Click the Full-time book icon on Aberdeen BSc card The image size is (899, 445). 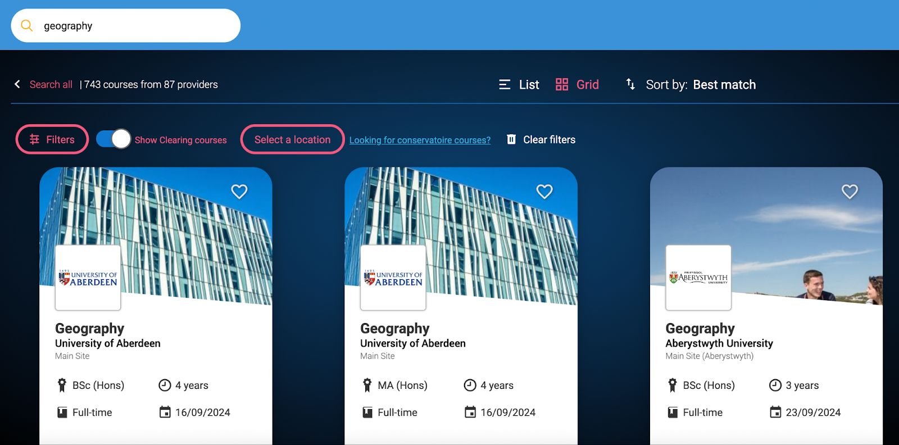(62, 412)
